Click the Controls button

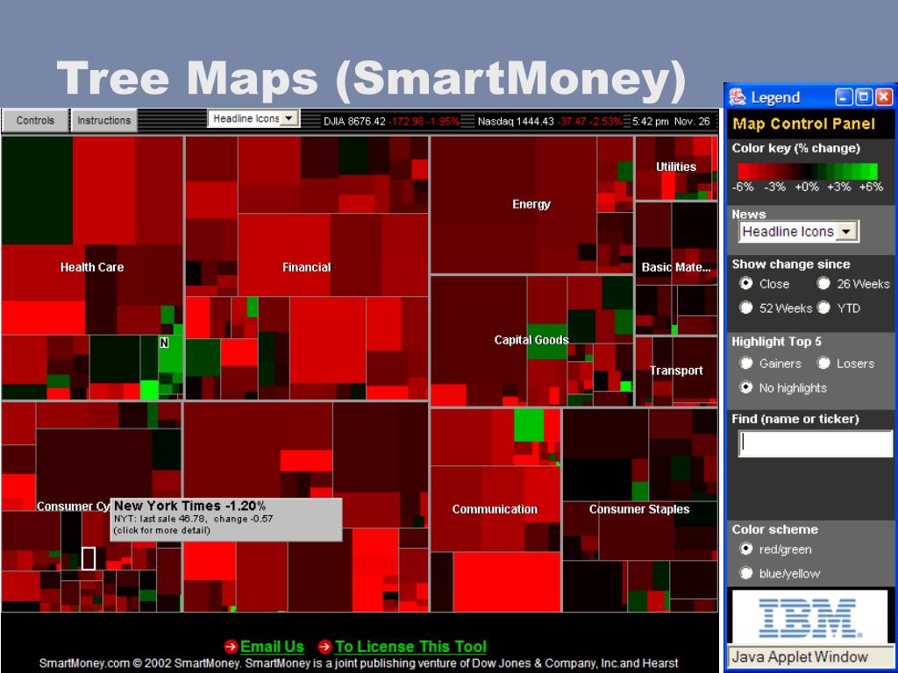coord(35,120)
